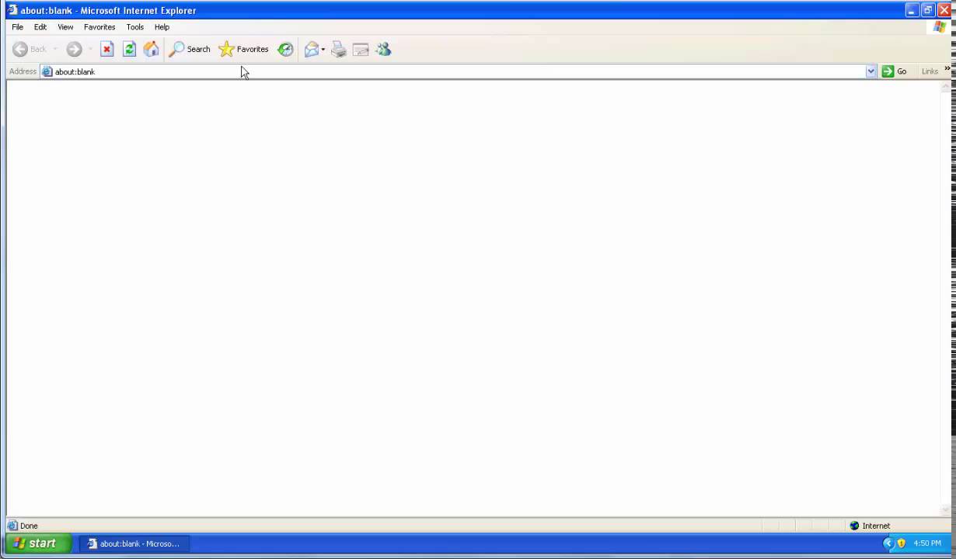Click the Done status bar text
This screenshot has width=956, height=559.
click(29, 526)
